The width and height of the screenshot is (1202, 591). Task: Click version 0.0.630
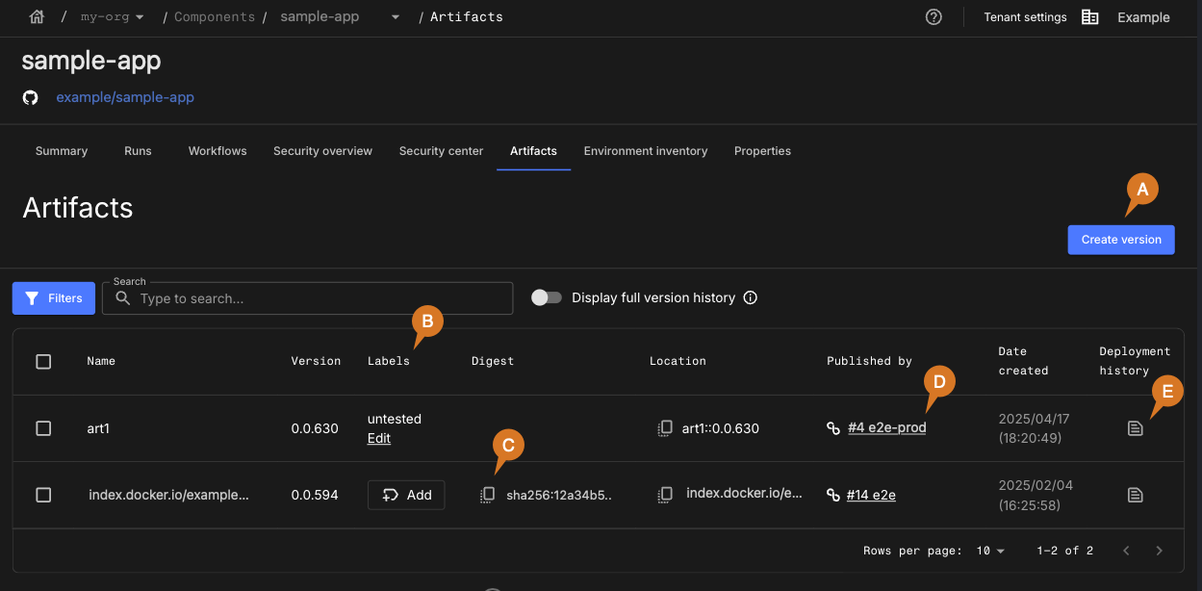point(315,428)
